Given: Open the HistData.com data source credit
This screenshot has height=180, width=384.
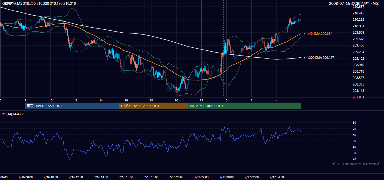Looking at the screenshot, I should click(356, 164).
